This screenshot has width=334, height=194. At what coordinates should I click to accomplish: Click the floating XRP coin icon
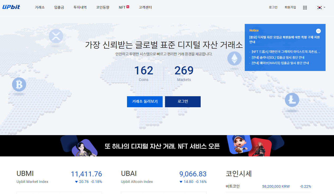coord(56,36)
